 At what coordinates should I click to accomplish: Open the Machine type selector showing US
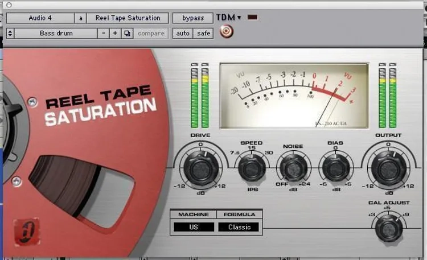194,227
